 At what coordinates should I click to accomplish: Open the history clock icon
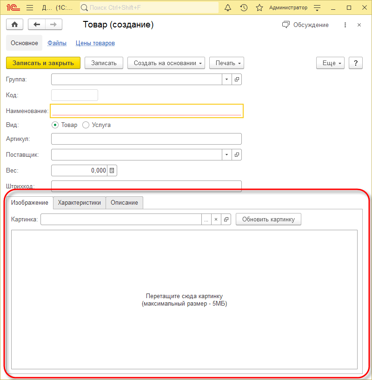(x=244, y=8)
